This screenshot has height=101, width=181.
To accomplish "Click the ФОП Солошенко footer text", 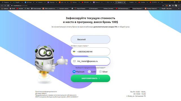I will (x=57, y=97).
